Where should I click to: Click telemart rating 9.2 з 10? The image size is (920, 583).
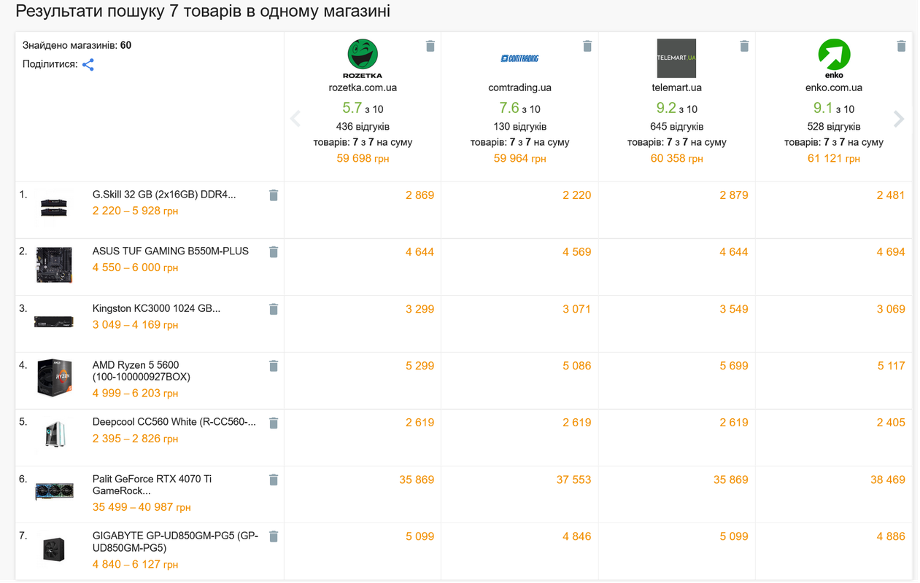tap(676, 108)
